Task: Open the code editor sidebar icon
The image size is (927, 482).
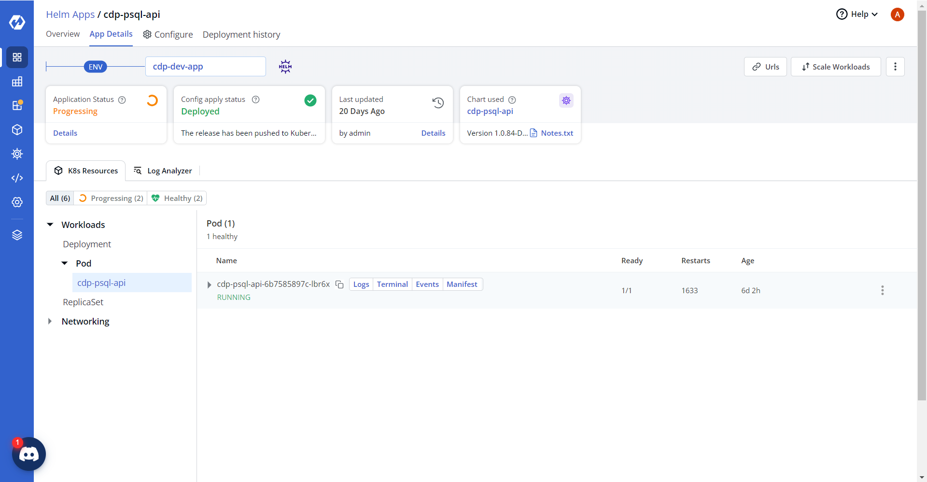Action: point(17,178)
